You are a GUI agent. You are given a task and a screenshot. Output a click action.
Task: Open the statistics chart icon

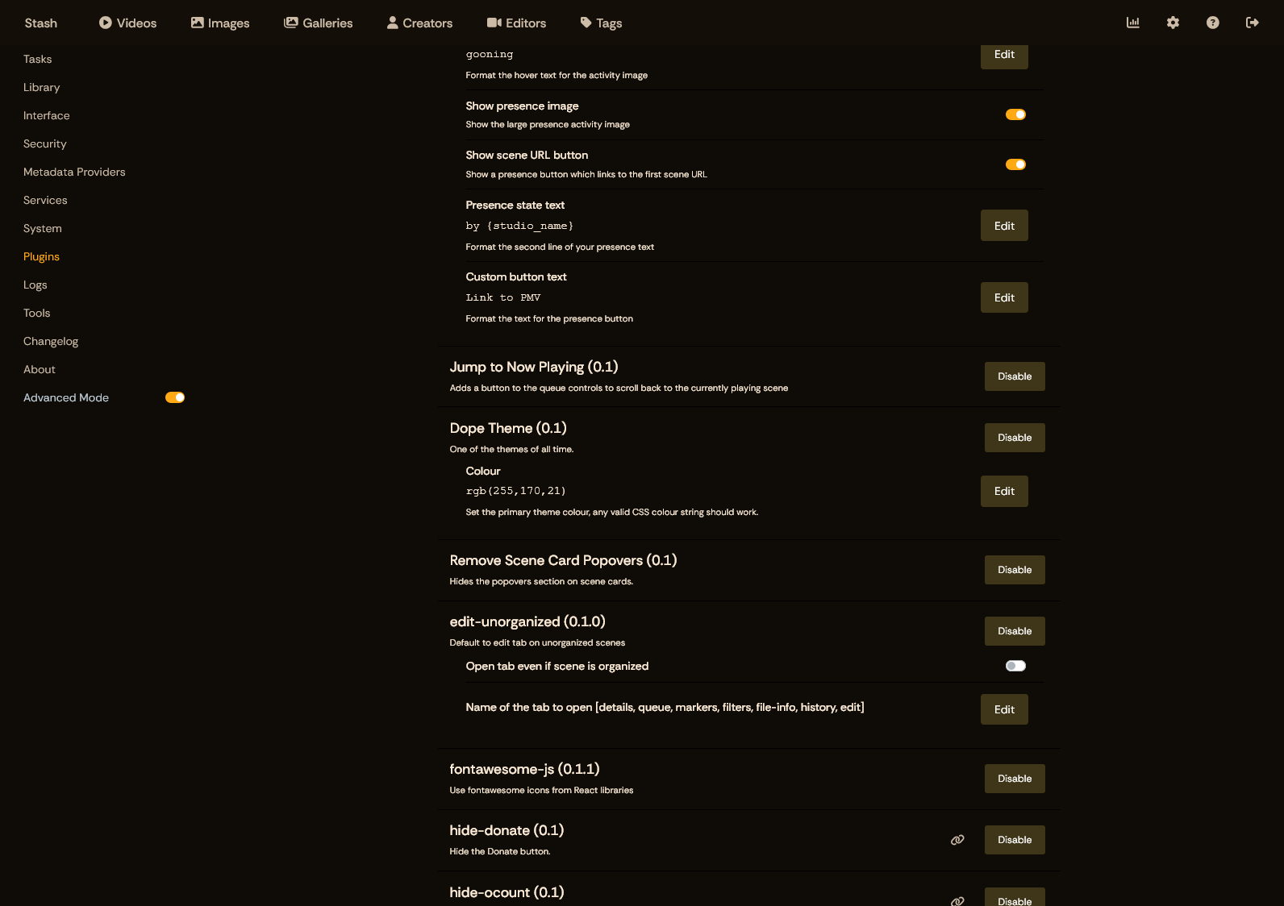click(x=1133, y=23)
